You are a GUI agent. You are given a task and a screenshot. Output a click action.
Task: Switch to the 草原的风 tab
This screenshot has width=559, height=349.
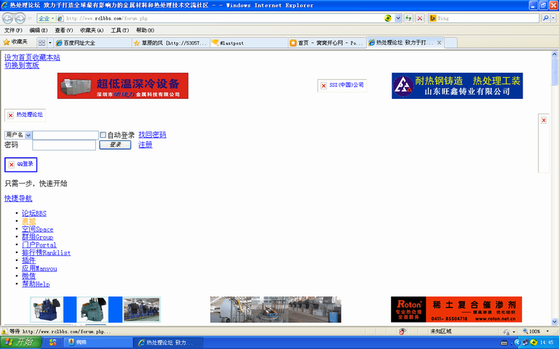[x=171, y=43]
